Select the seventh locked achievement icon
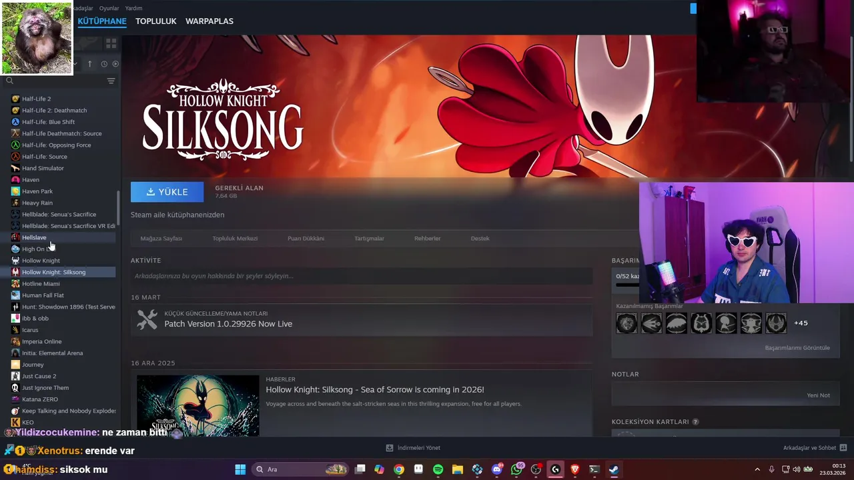Screen dimensions: 854x480 (x=776, y=323)
